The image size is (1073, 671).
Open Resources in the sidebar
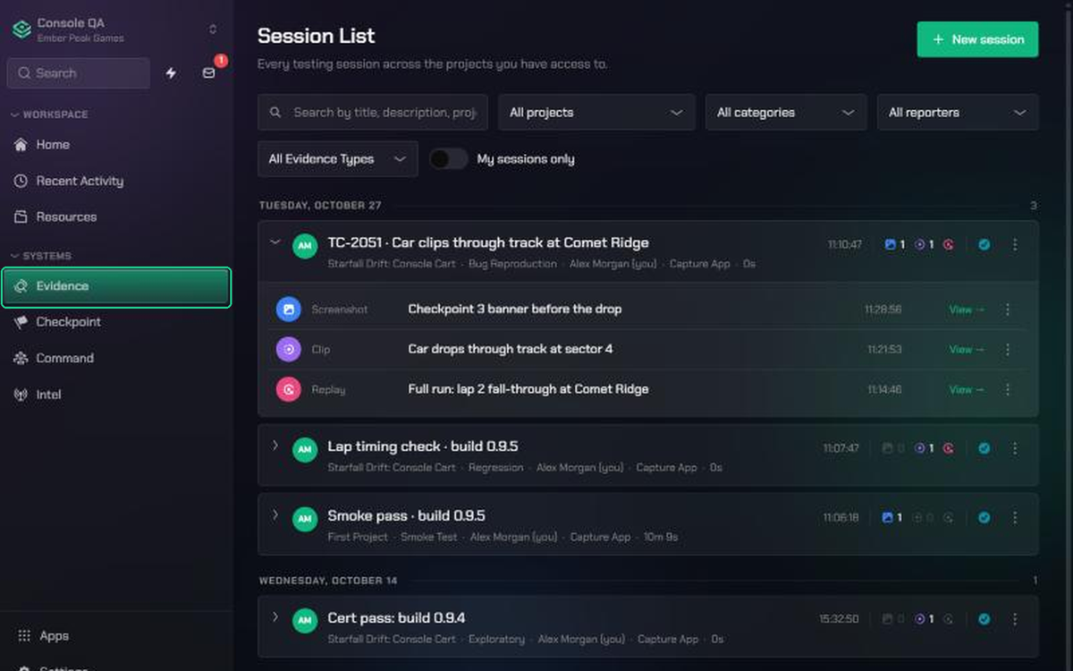[x=116, y=217]
